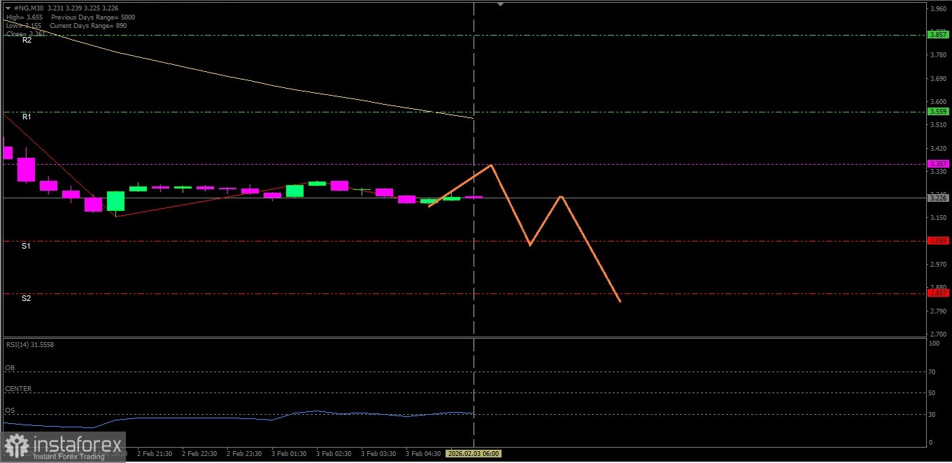Select the red 3.059 support price tag
The height and width of the screenshot is (463, 952).
point(937,240)
